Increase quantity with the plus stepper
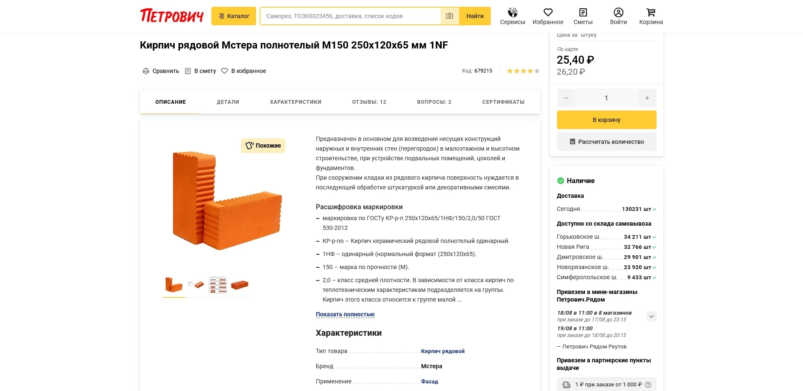 (647, 98)
